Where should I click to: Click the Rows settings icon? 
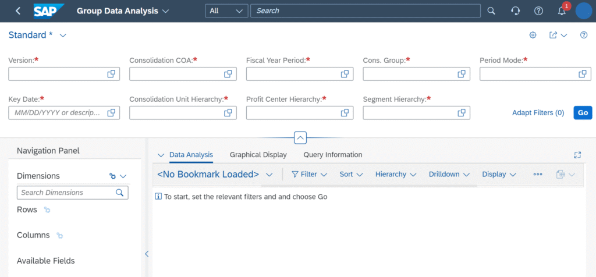[47, 209]
